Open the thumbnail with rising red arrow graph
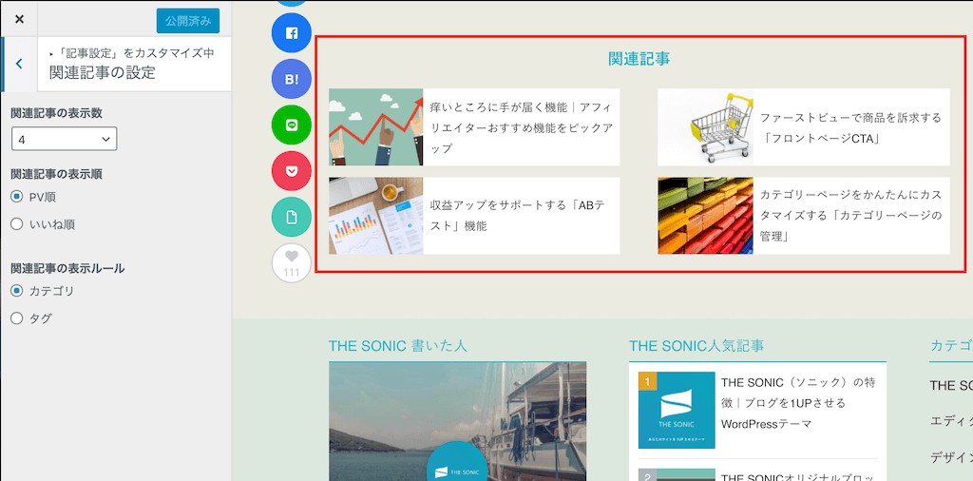 [x=376, y=127]
